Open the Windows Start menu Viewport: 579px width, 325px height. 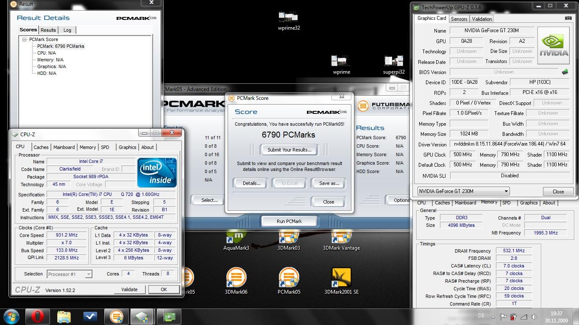tap(11, 317)
